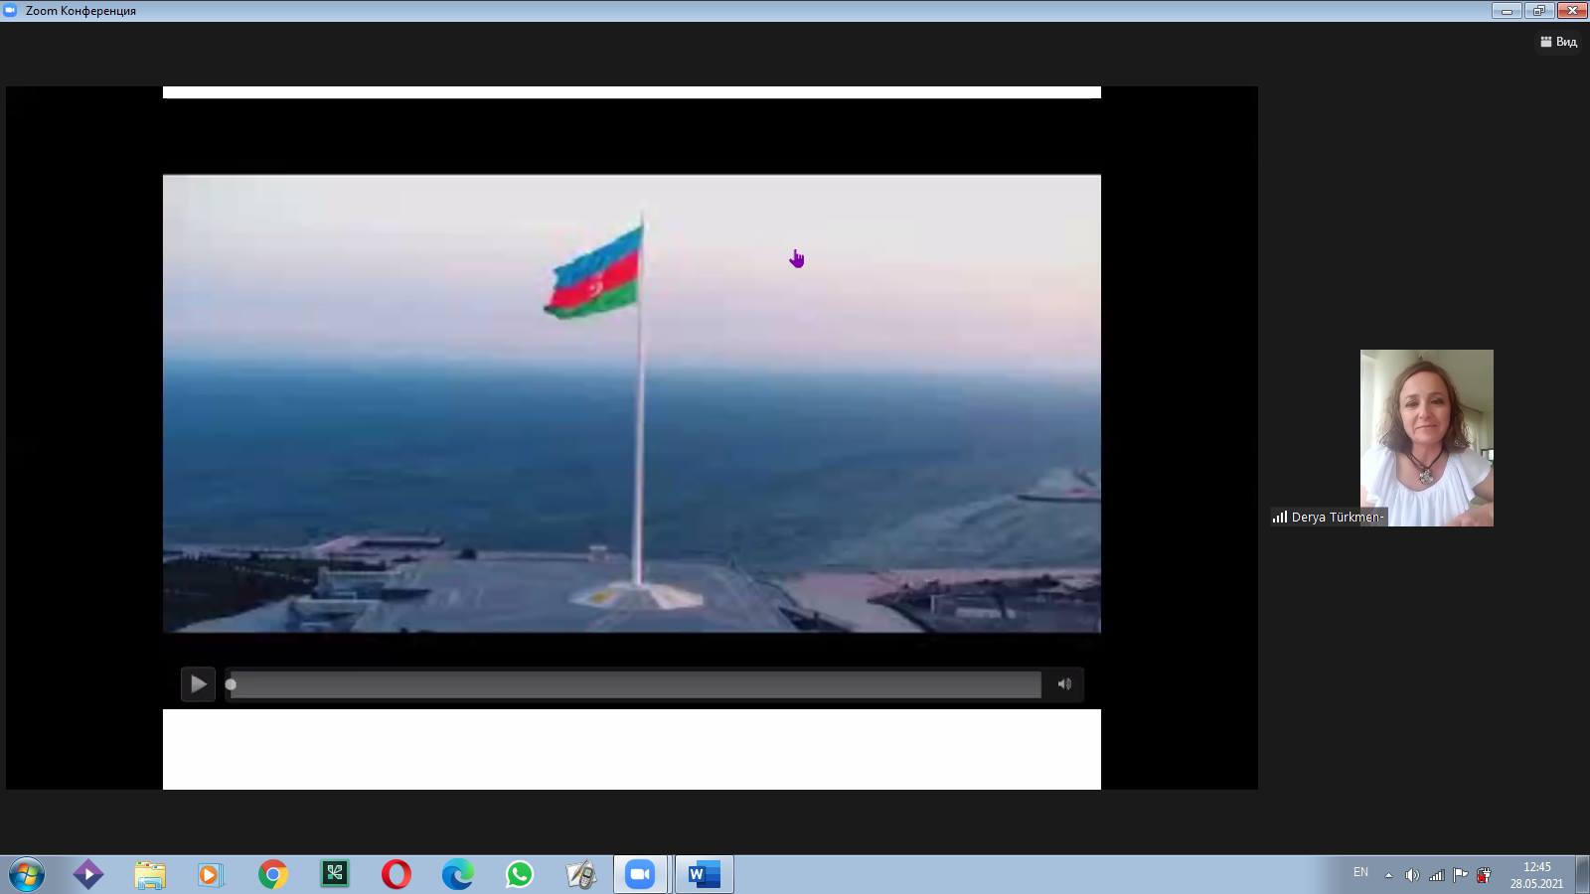The height and width of the screenshot is (894, 1590).
Task: Open the Windows Start menu
Action: 26,874
